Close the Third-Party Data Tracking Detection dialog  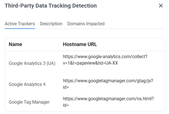(x=161, y=6)
